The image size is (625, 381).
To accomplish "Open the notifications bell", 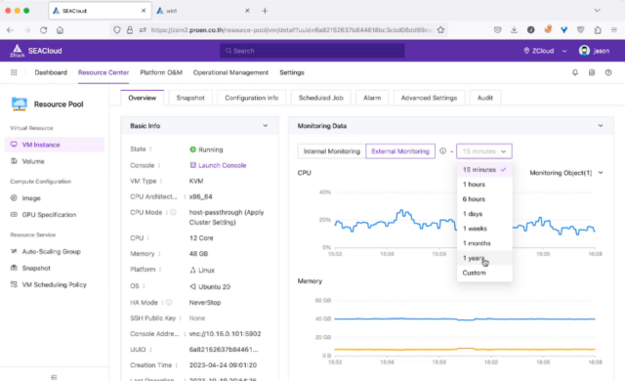I will [575, 72].
